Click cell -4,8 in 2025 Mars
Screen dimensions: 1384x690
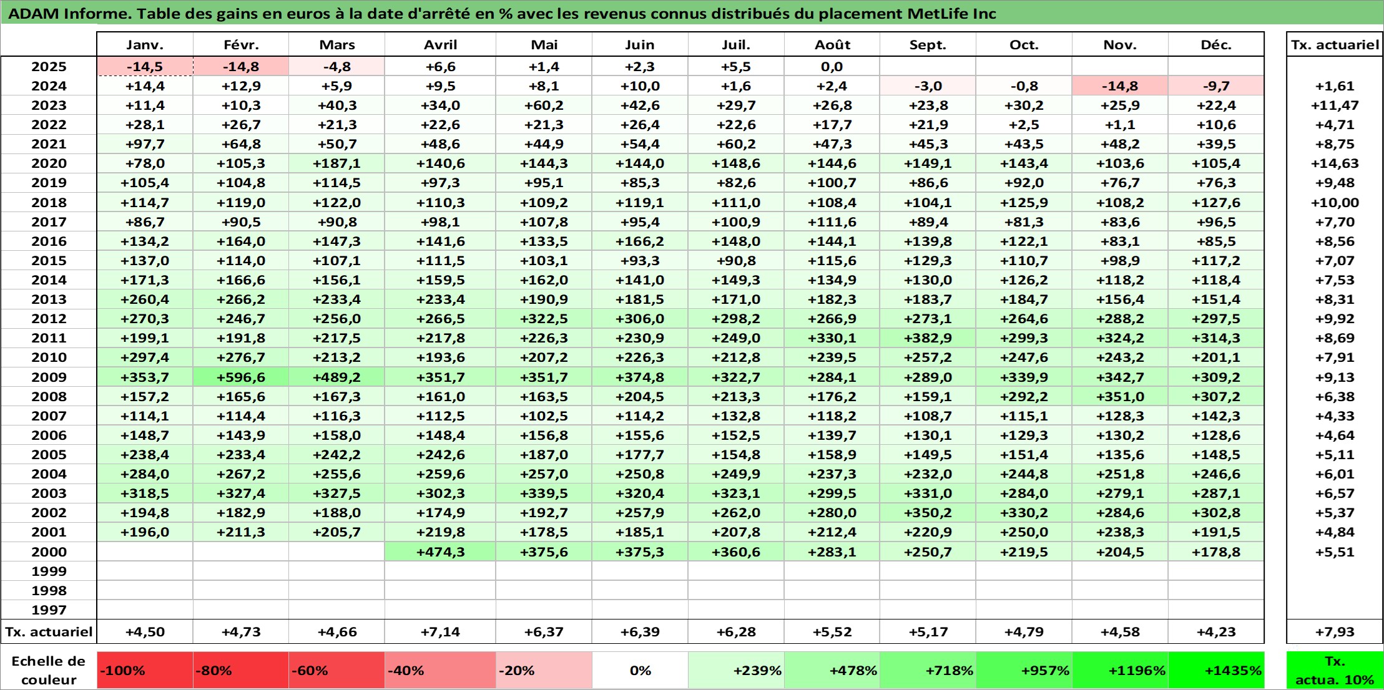(337, 67)
